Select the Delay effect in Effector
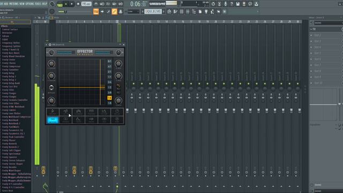Image resolution: width=343 pixels, height=193 pixels. (117, 112)
